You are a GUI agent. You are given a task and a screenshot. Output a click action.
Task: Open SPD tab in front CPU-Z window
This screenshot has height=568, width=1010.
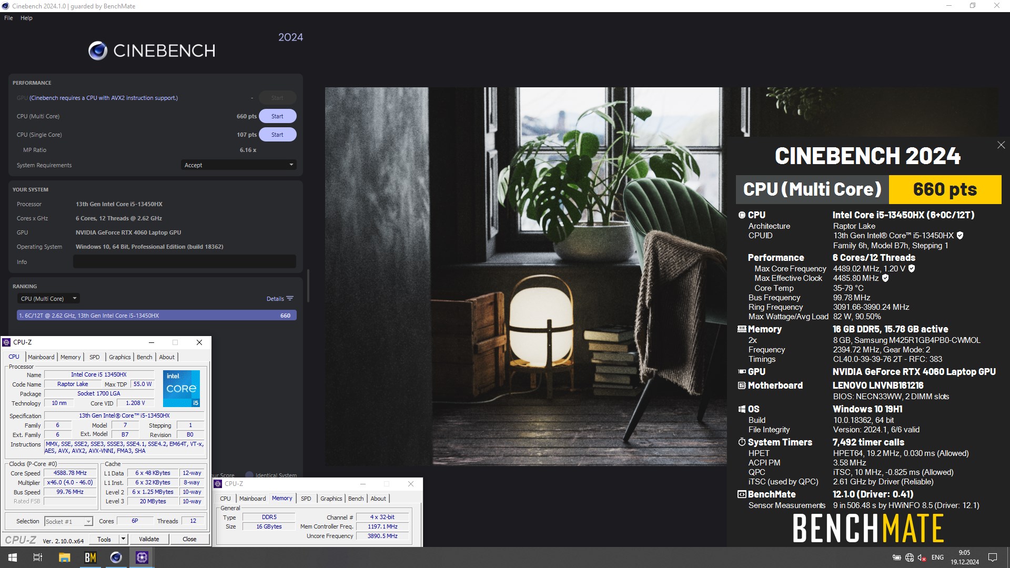click(x=95, y=357)
